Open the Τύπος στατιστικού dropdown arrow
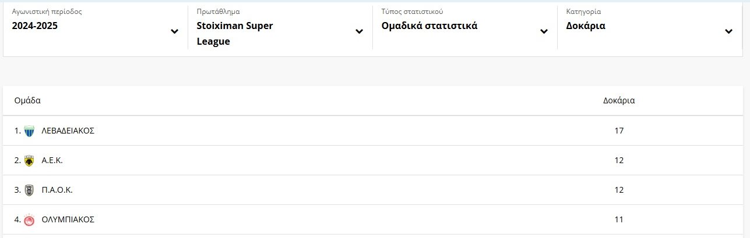 click(544, 31)
